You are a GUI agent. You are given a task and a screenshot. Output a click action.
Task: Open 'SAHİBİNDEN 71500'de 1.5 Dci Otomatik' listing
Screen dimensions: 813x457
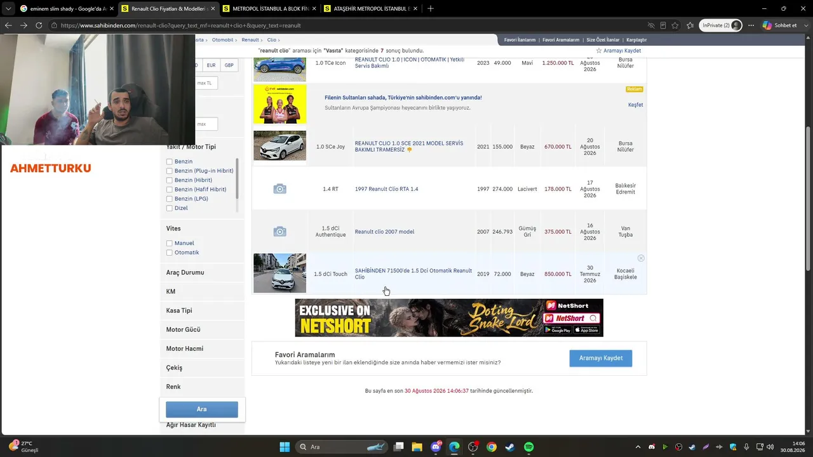413,274
